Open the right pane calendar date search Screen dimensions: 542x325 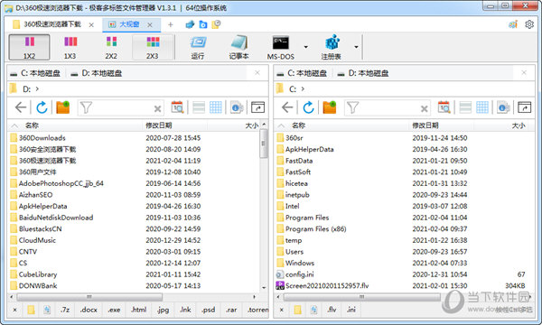click(444, 107)
